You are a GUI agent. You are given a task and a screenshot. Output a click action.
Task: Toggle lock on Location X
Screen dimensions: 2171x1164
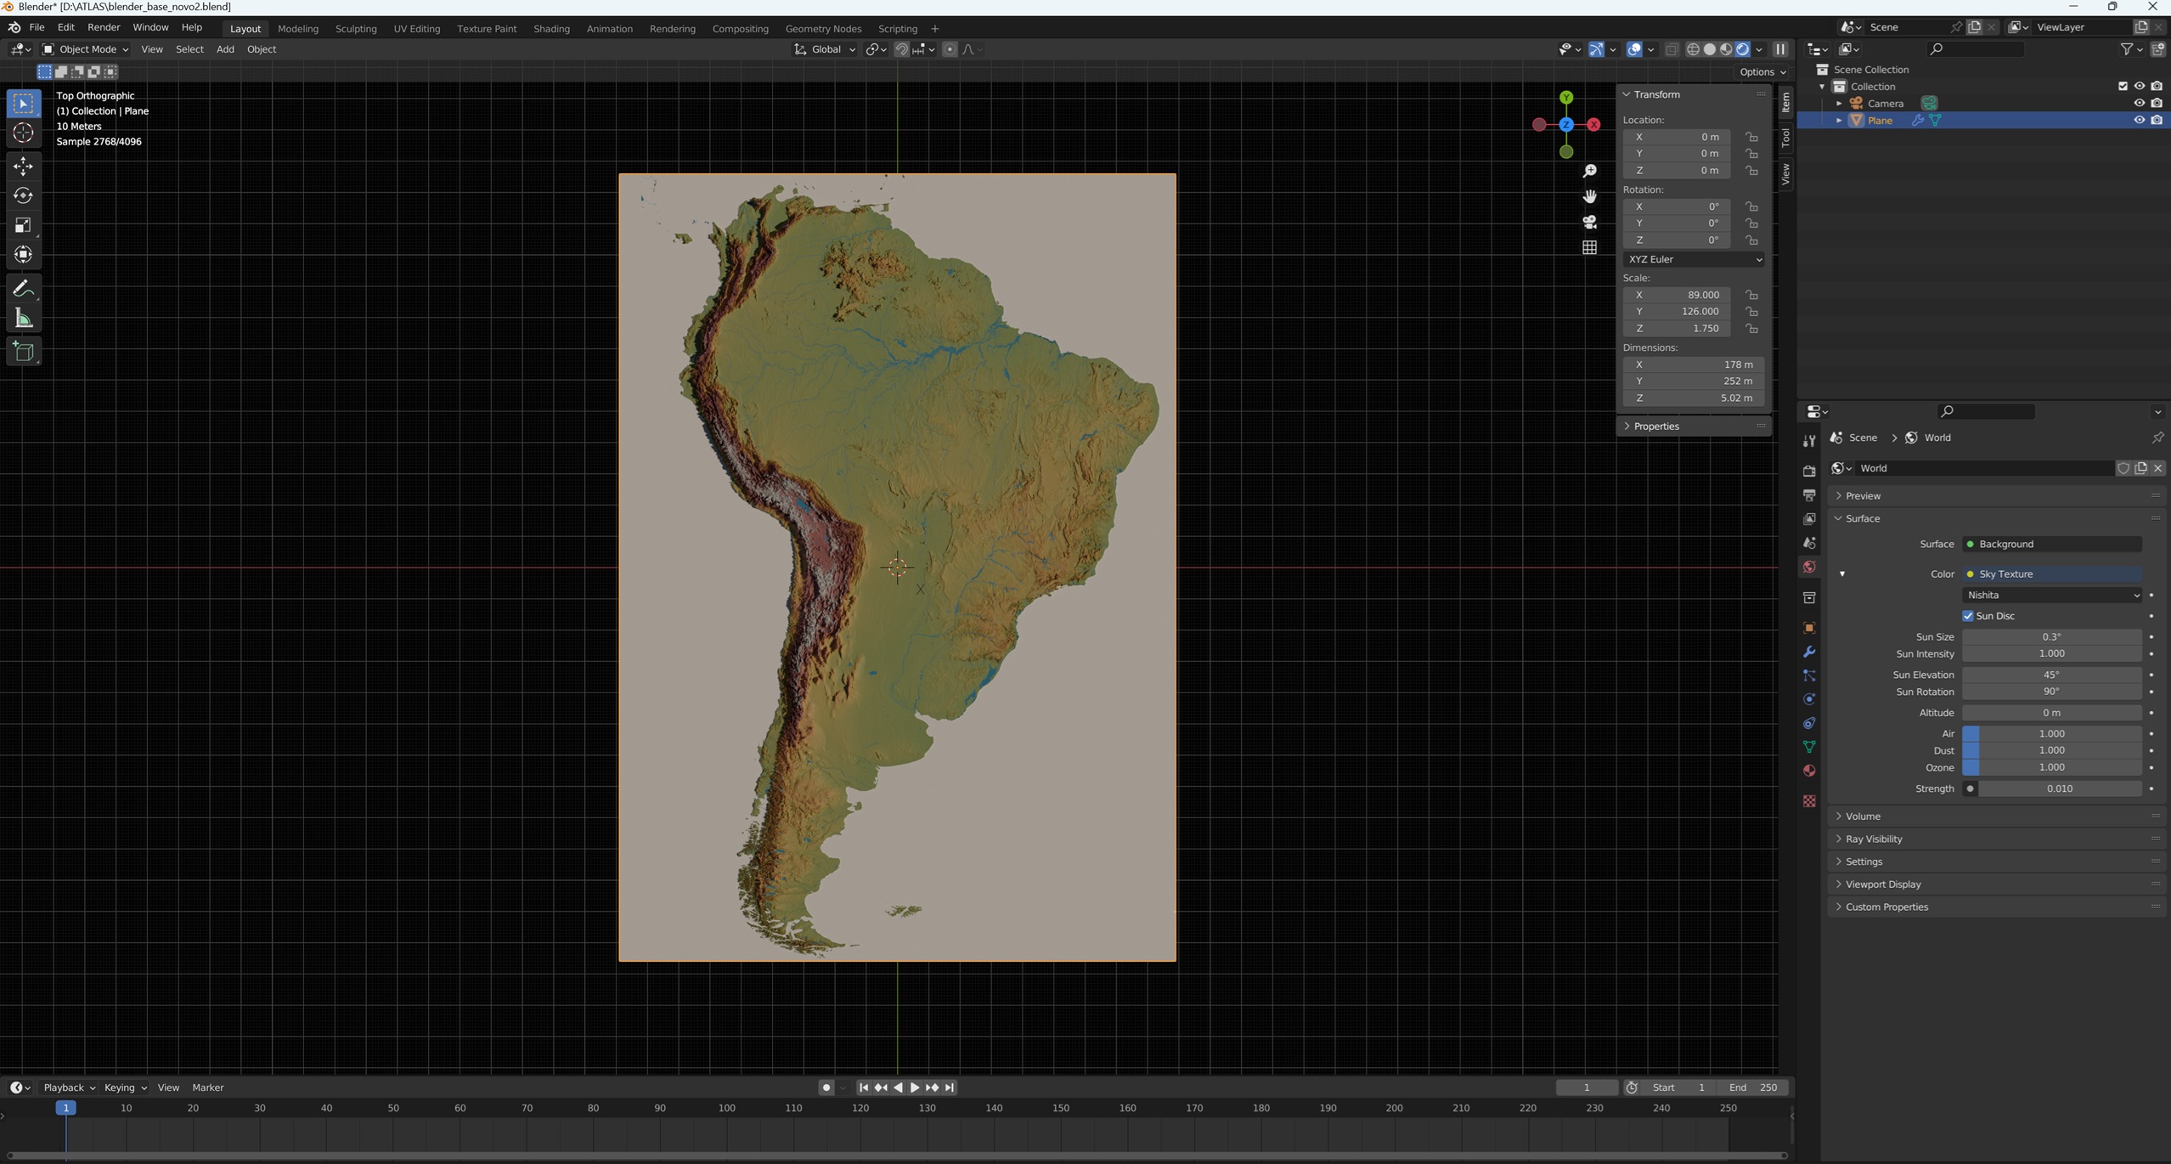[x=1751, y=137]
